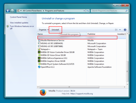This screenshot has height=103, width=136.
Task: Click Notepad++ Team publisher cell
Action: pyautogui.click(x=95, y=49)
